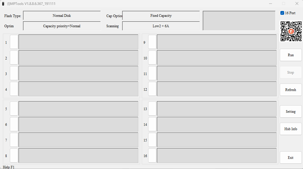Click the QR code image
The width and height of the screenshot is (303, 169).
pyautogui.click(x=291, y=31)
